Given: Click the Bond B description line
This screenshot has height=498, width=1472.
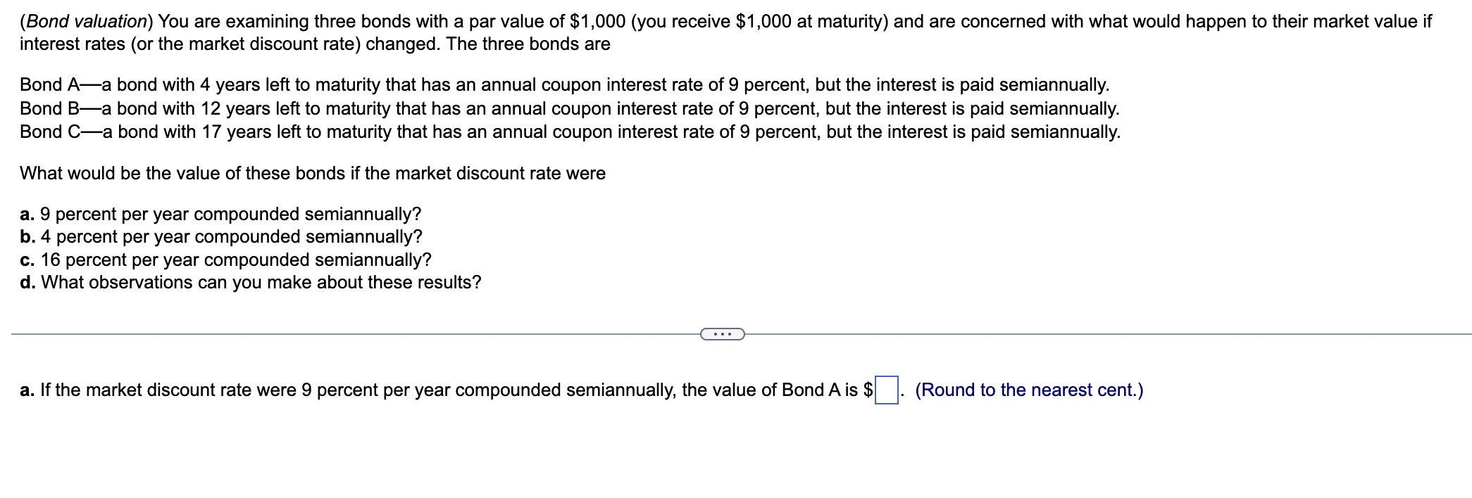Looking at the screenshot, I should (x=569, y=108).
